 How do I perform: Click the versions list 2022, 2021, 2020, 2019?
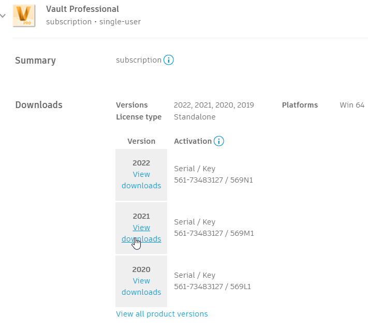pyautogui.click(x=214, y=105)
